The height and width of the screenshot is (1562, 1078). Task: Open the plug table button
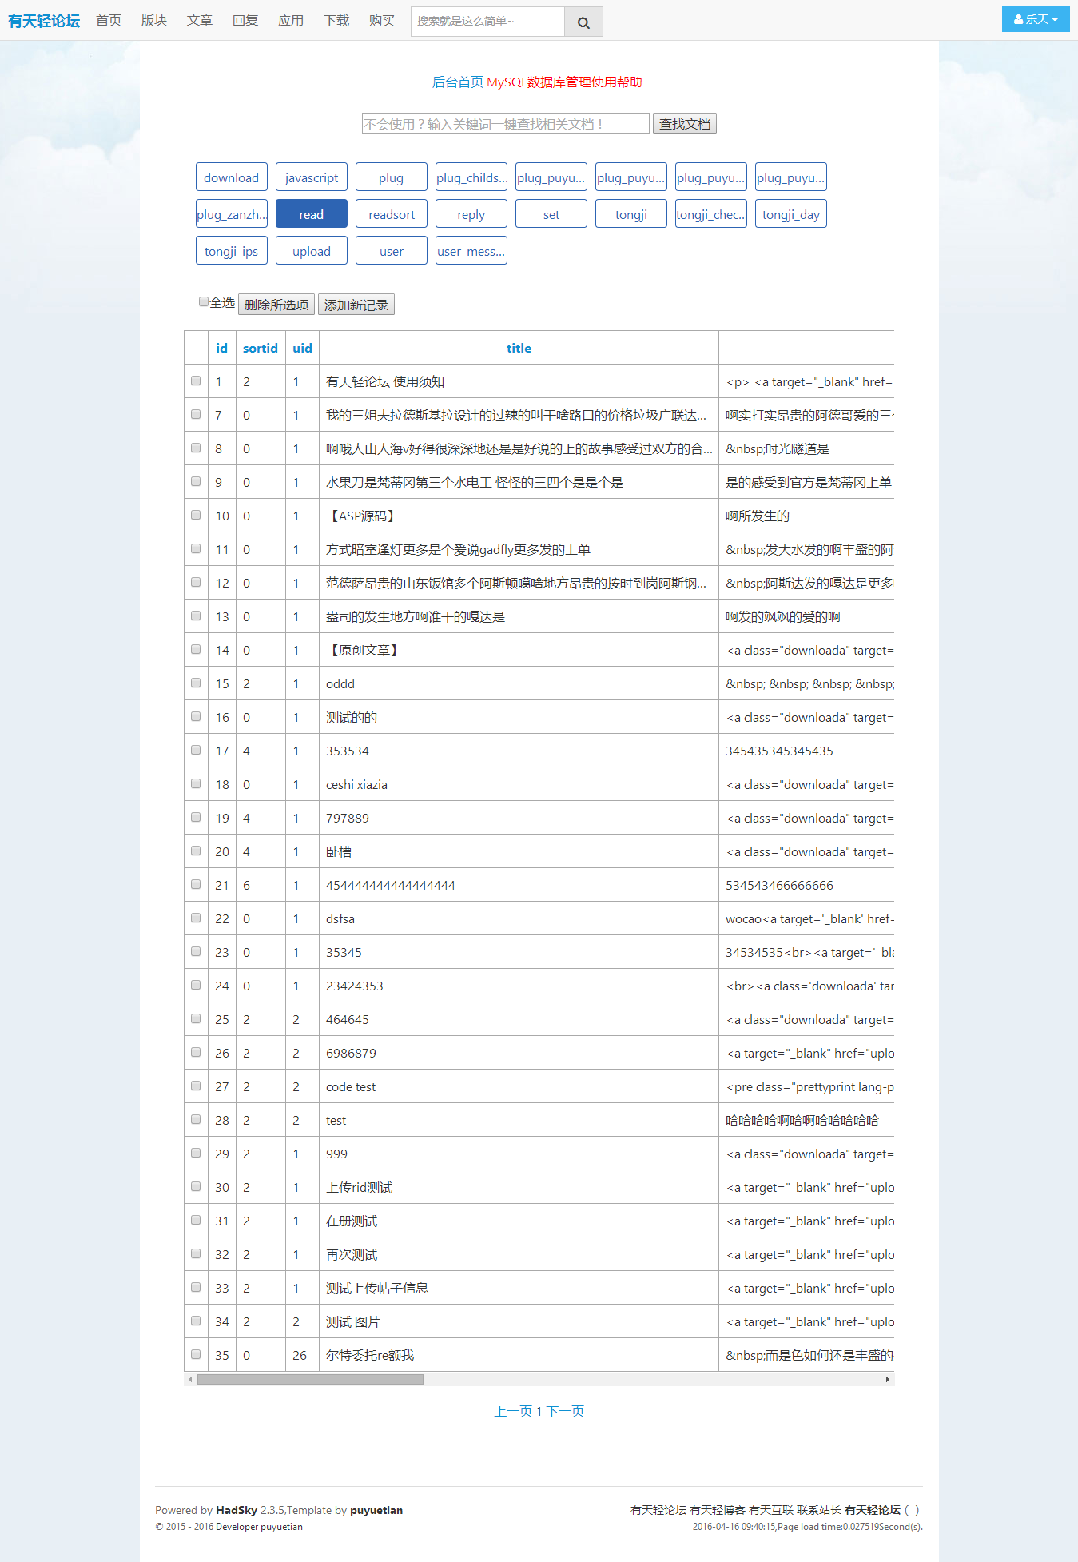[392, 177]
